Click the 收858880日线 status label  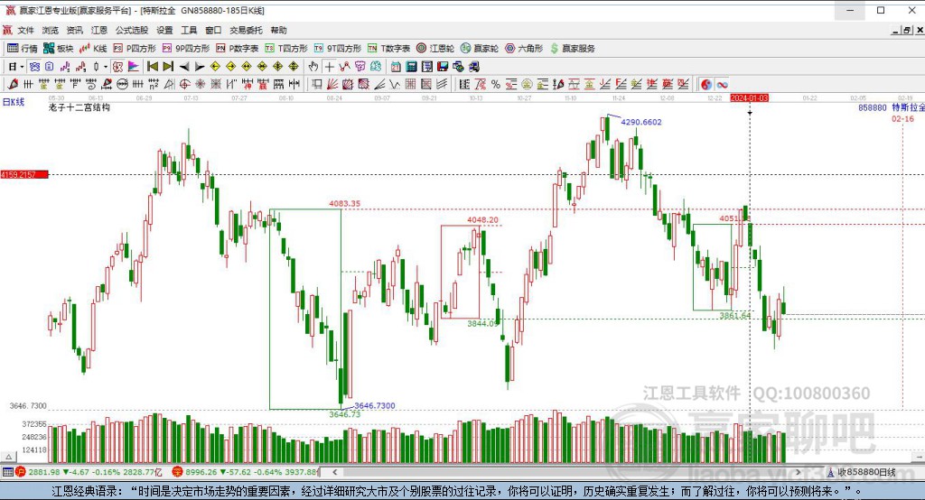click(x=866, y=472)
